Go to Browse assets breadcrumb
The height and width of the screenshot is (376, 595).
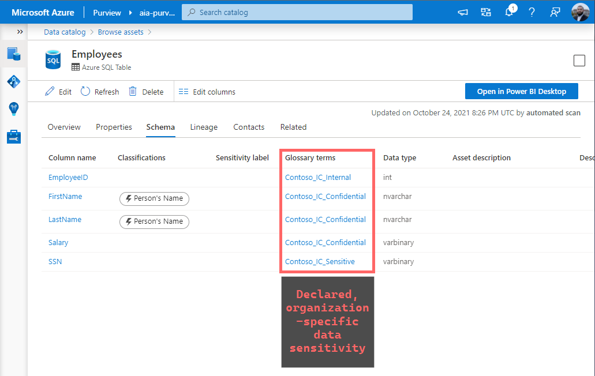pyautogui.click(x=121, y=32)
